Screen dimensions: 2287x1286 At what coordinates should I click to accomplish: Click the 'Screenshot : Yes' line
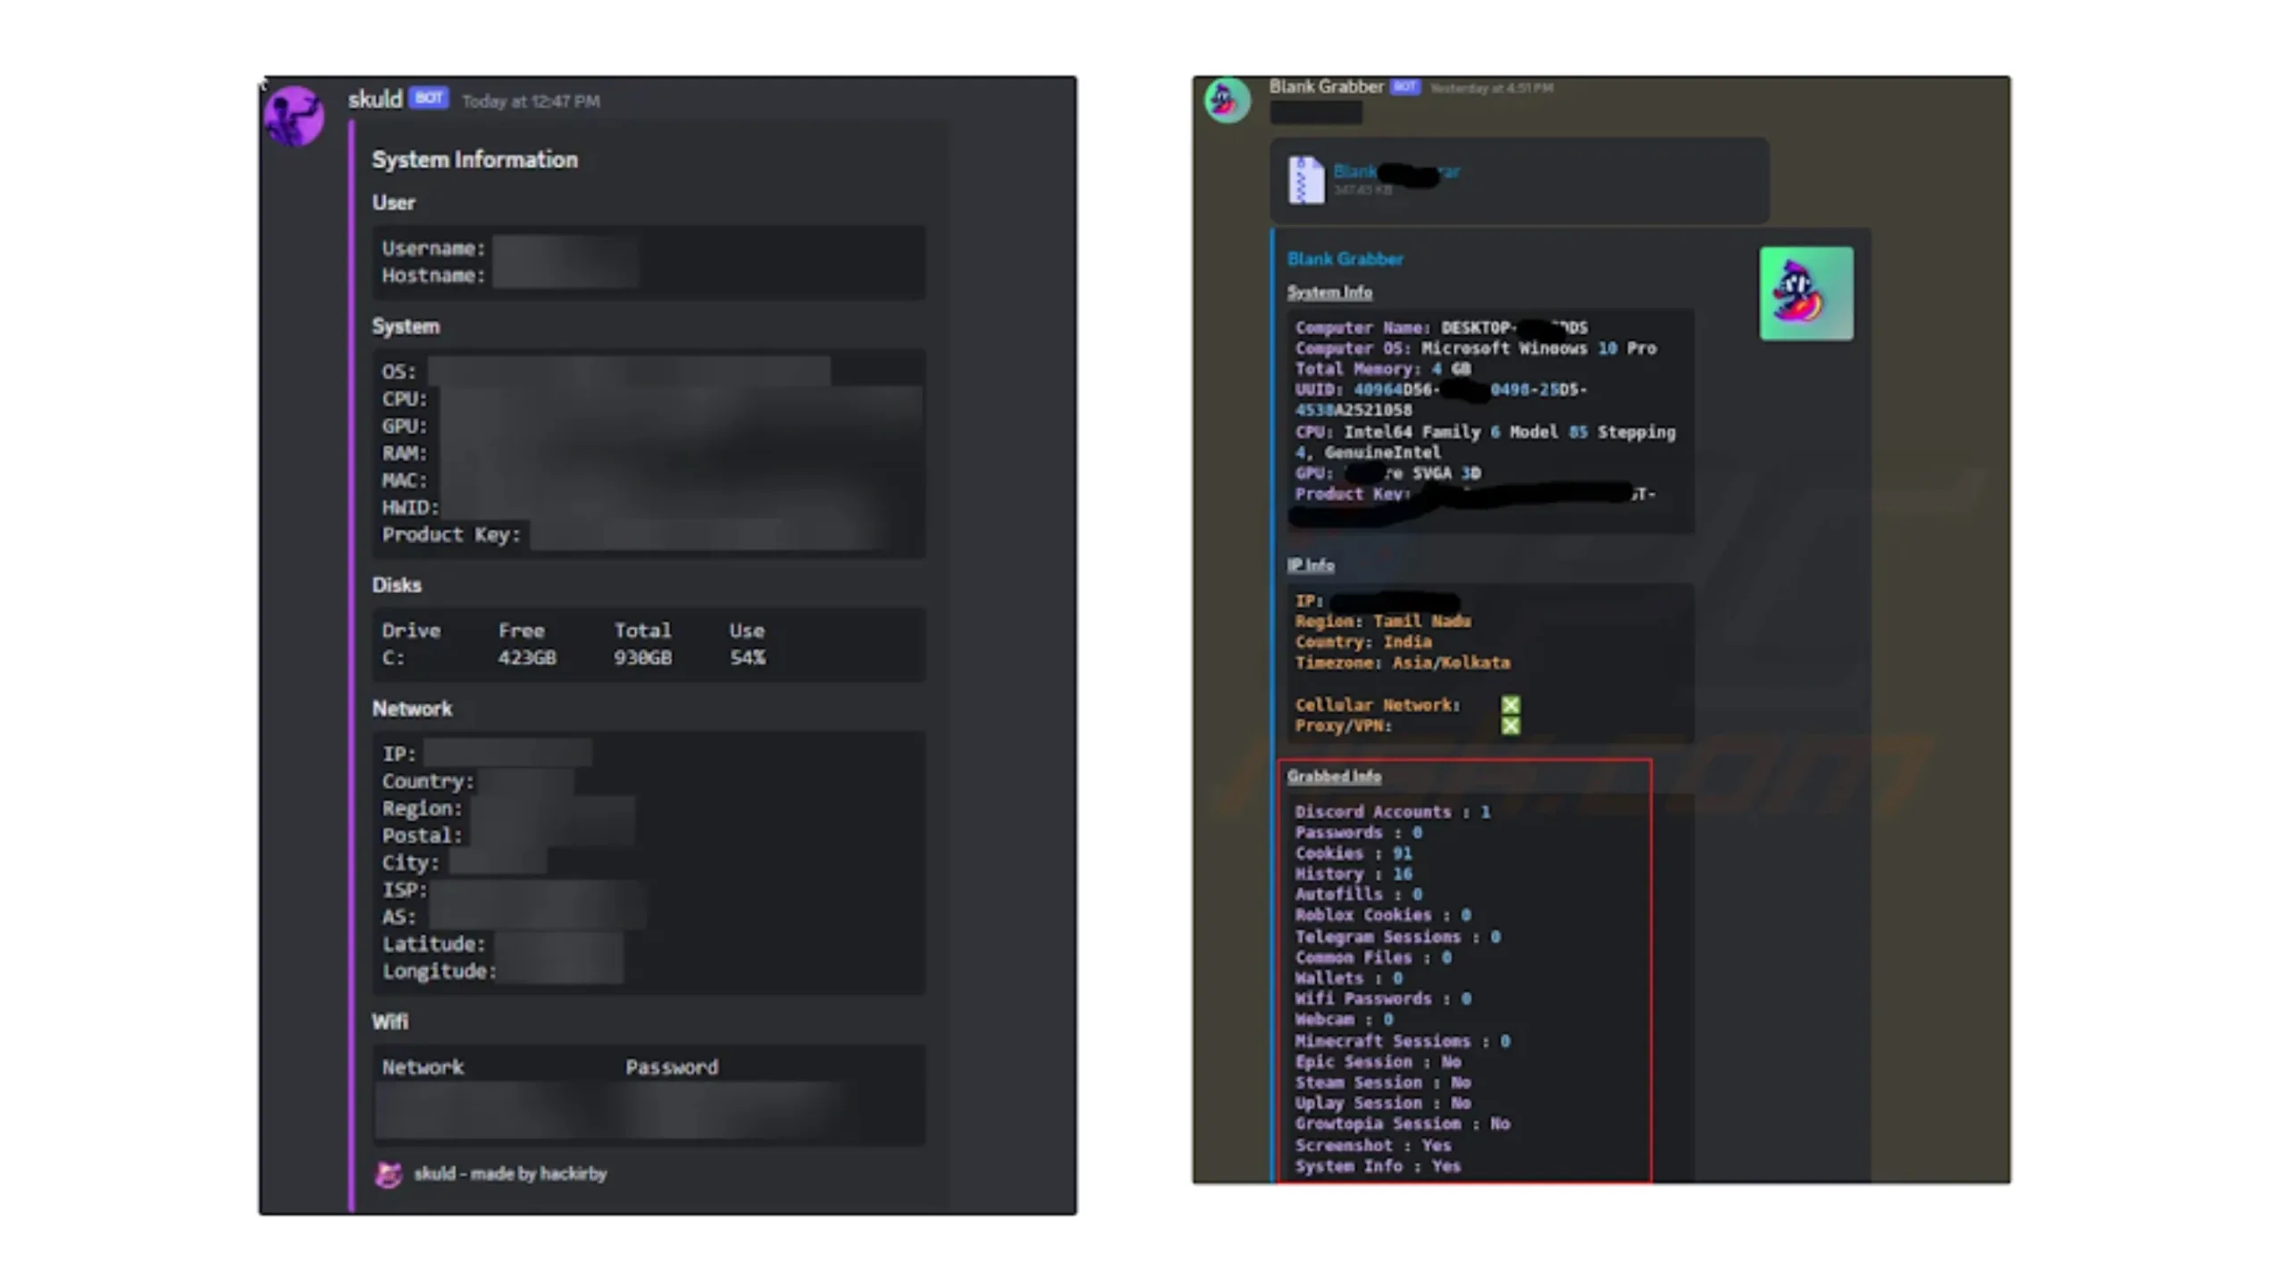[1373, 1145]
